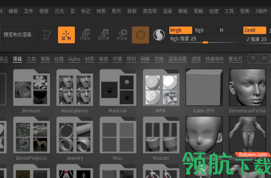
Task: Open the 工具 menu in top bar
Action: (229, 11)
